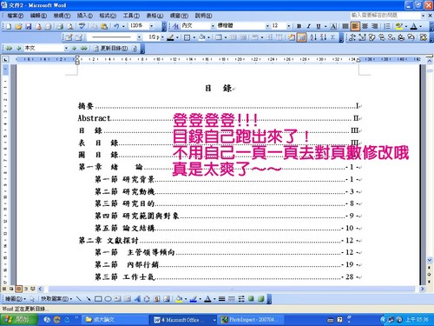
Task: Open the 快取圖案 (AutoShapes) button
Action: [56, 299]
